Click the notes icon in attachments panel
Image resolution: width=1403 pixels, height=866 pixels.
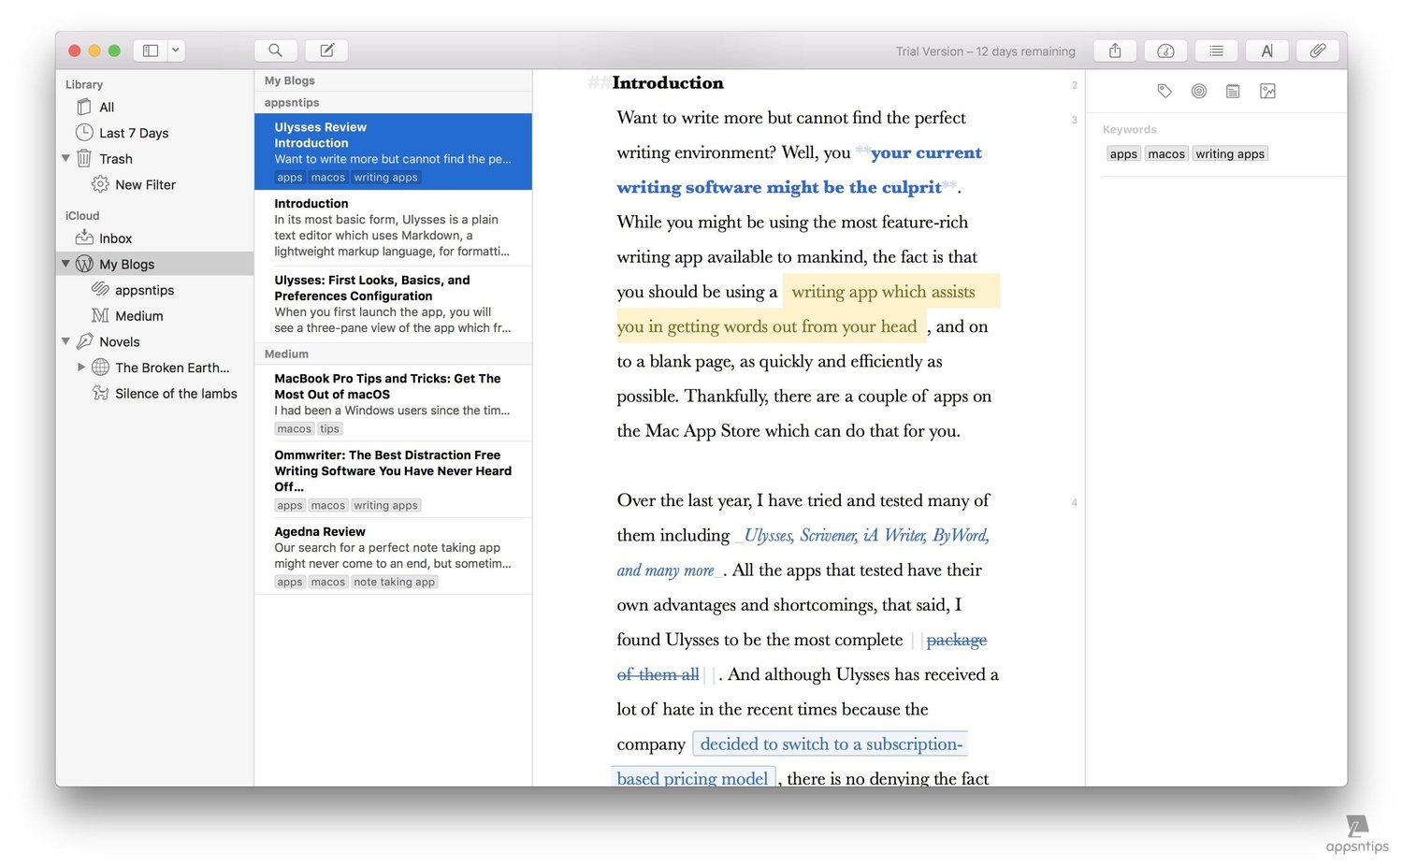(x=1233, y=91)
